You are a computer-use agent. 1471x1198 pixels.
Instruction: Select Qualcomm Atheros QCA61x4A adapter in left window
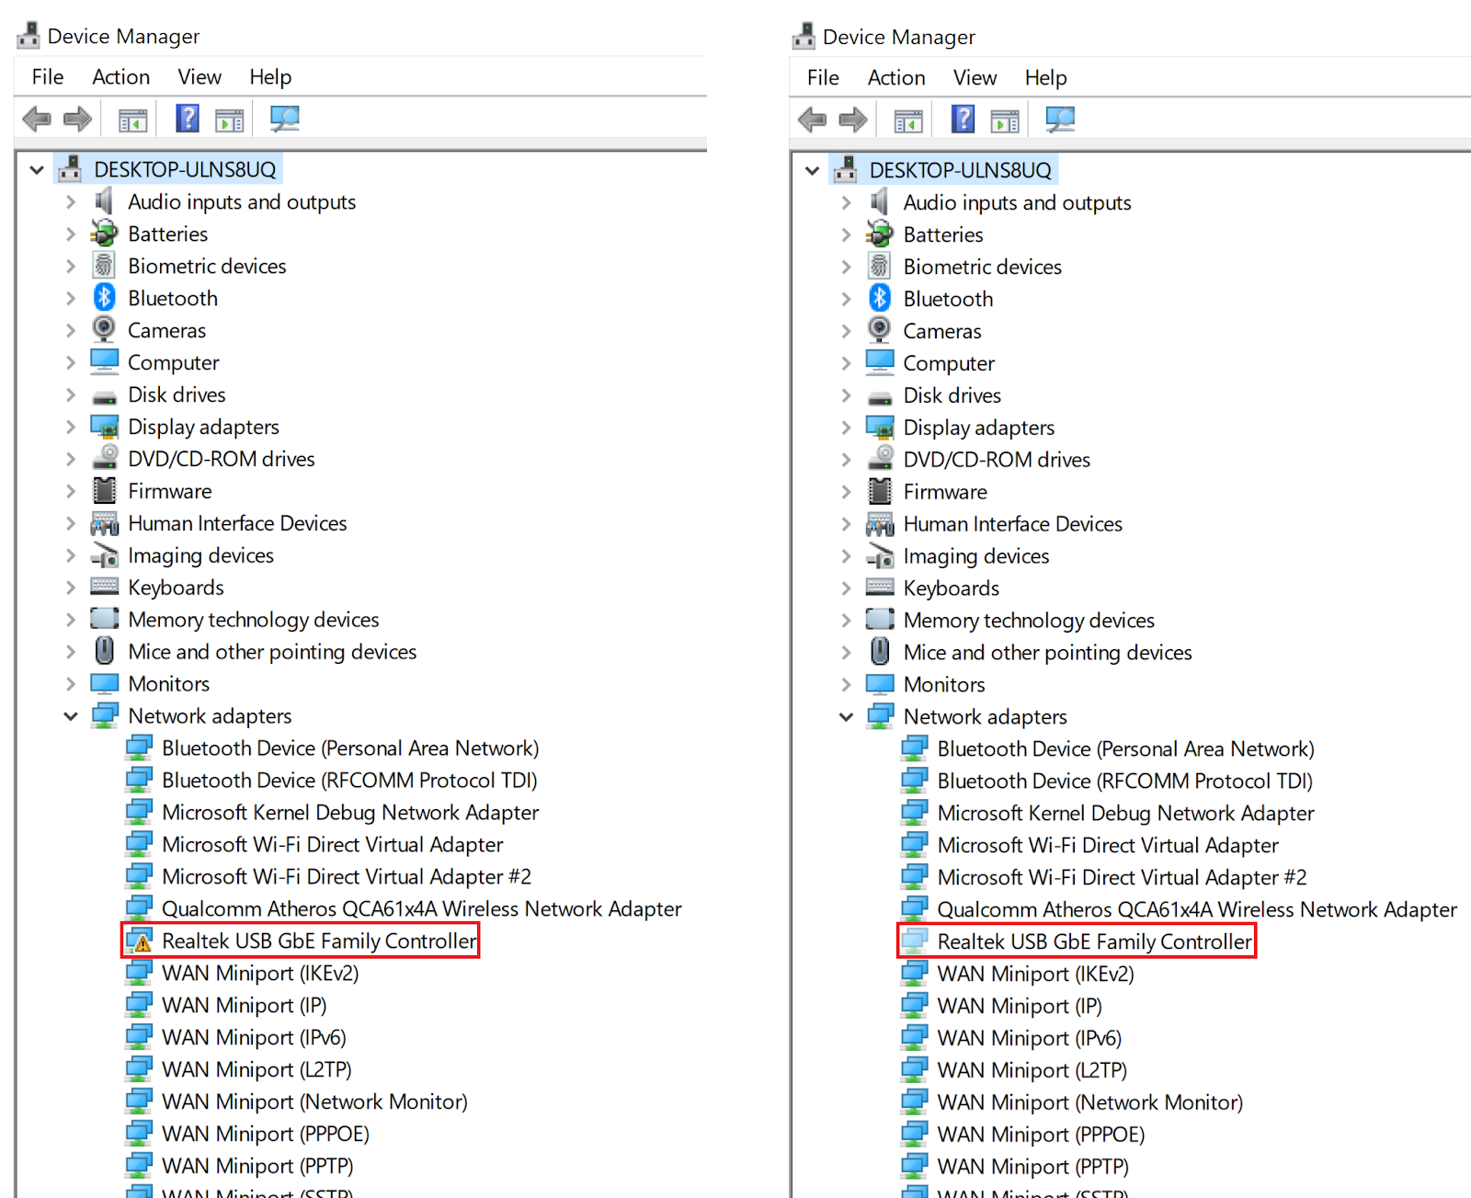[x=422, y=908]
